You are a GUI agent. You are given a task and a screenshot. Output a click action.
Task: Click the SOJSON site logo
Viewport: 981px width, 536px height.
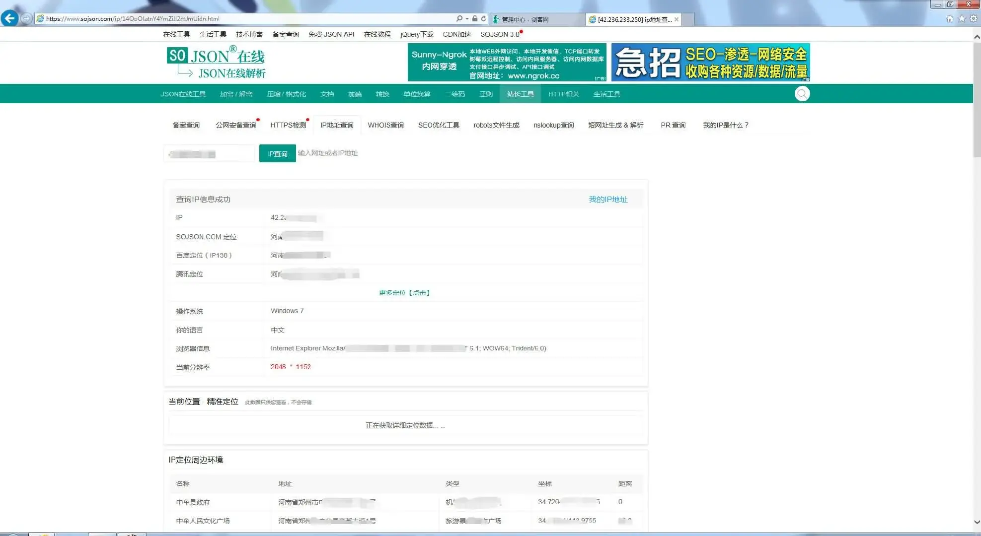point(216,63)
